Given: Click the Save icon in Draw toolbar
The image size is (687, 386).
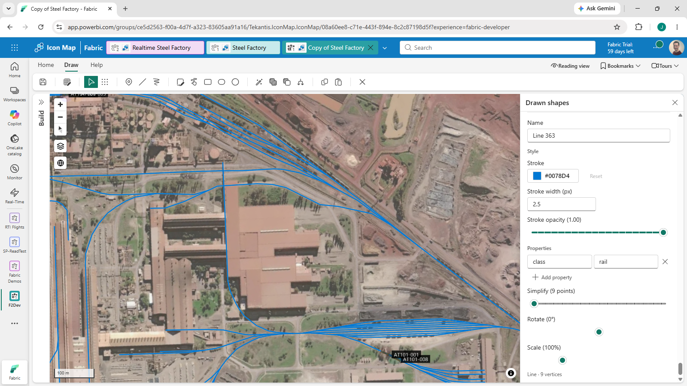Looking at the screenshot, I should pyautogui.click(x=43, y=82).
